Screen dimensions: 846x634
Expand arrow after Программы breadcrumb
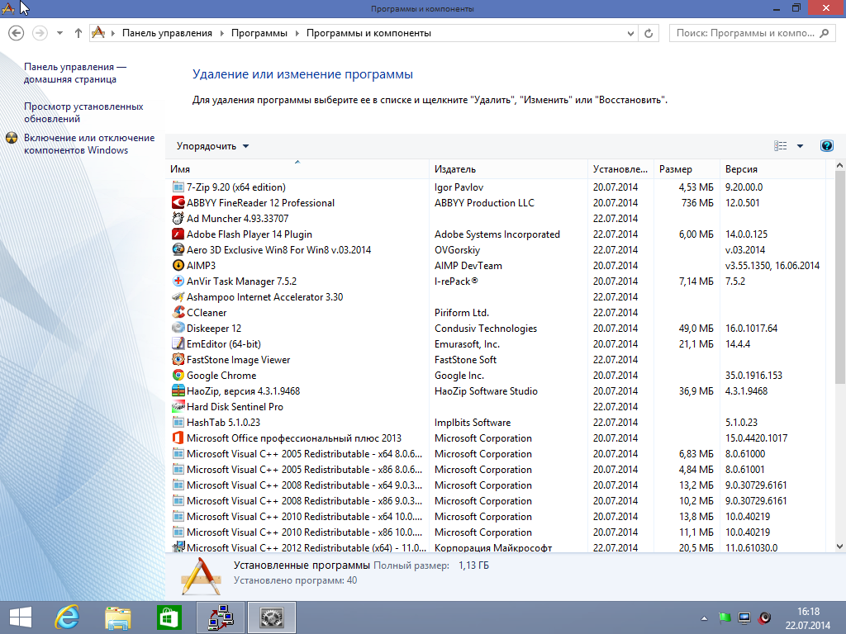(x=297, y=33)
